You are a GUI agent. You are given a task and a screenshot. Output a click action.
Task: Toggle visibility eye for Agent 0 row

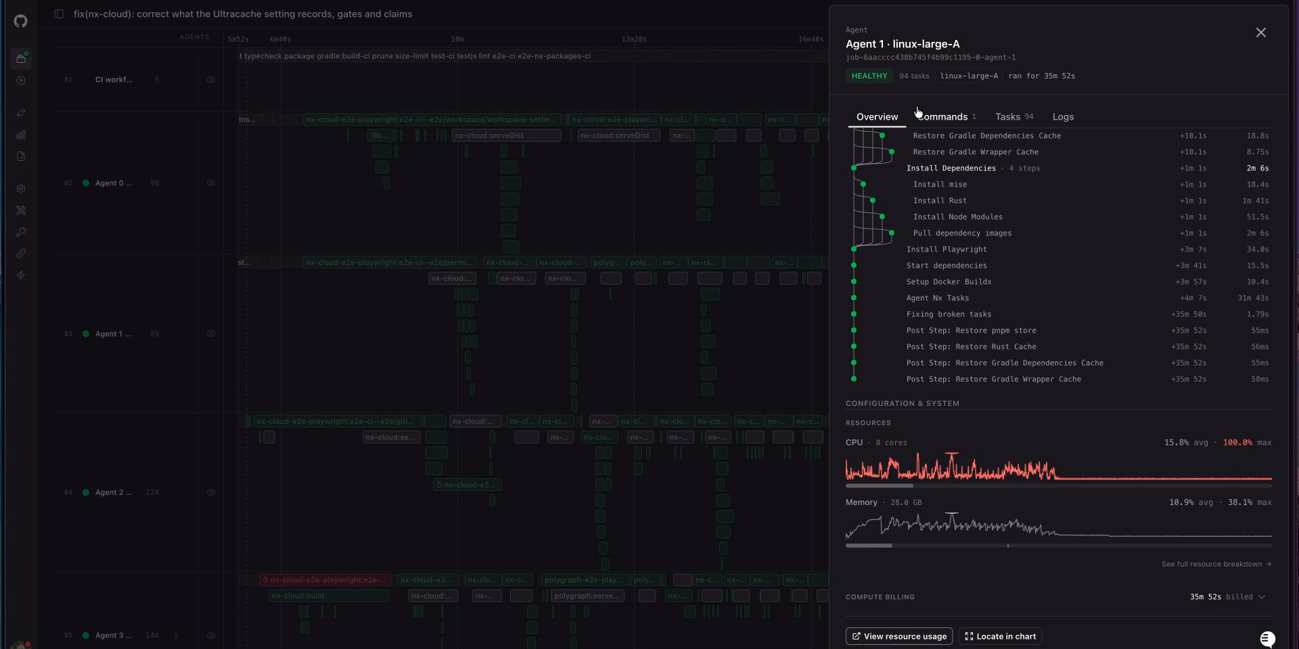211,183
